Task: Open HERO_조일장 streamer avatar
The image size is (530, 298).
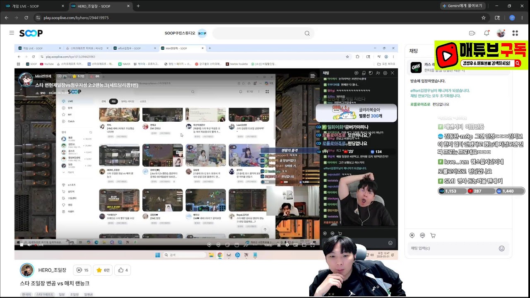Action: click(27, 270)
